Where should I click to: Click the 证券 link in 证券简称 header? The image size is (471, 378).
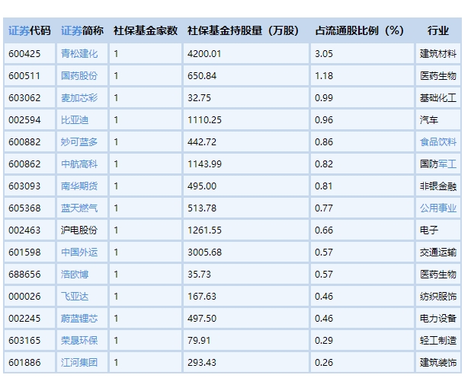(x=72, y=30)
